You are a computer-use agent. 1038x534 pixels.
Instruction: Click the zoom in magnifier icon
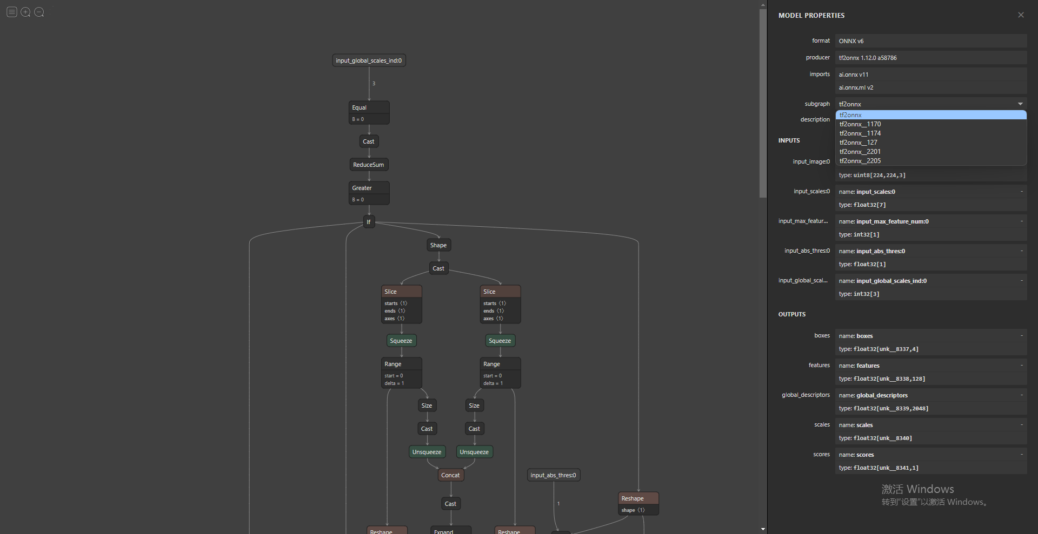coord(25,12)
